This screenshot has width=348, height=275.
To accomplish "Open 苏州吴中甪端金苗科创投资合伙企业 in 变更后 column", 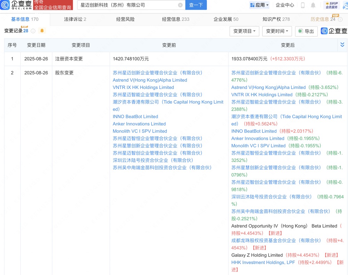I will (x=281, y=212).
